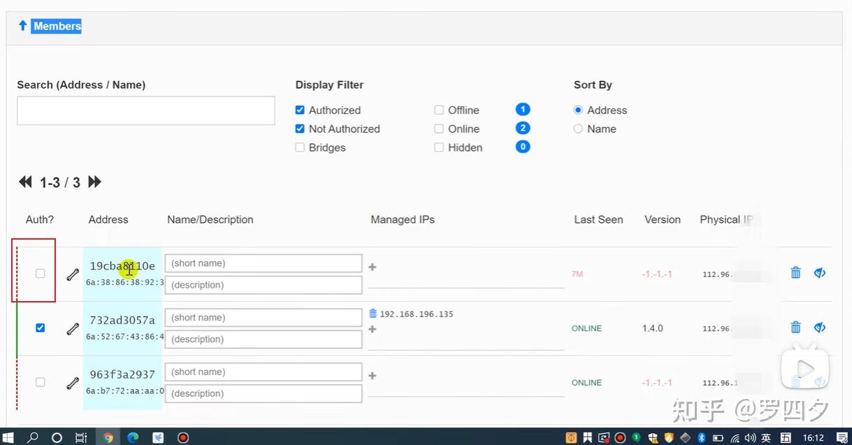Open Chrome from the taskbar
This screenshot has width=852, height=445.
pyautogui.click(x=108, y=437)
